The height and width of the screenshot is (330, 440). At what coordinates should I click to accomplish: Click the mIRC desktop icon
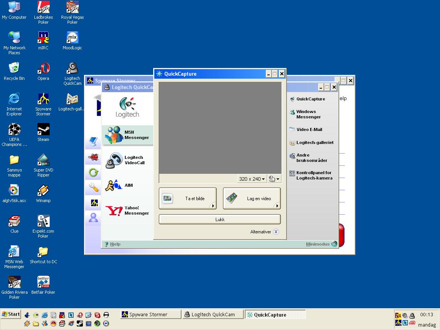[x=43, y=38]
